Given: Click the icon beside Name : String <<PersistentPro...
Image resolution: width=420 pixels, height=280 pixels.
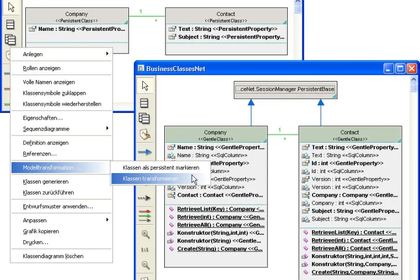Looking at the screenshot, I should [x=33, y=29].
